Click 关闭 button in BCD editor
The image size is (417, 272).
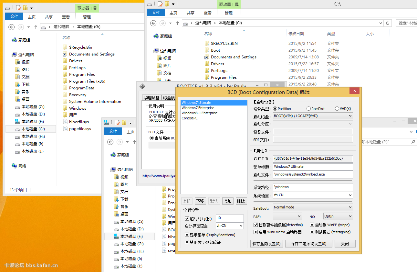pyautogui.click(x=345, y=244)
